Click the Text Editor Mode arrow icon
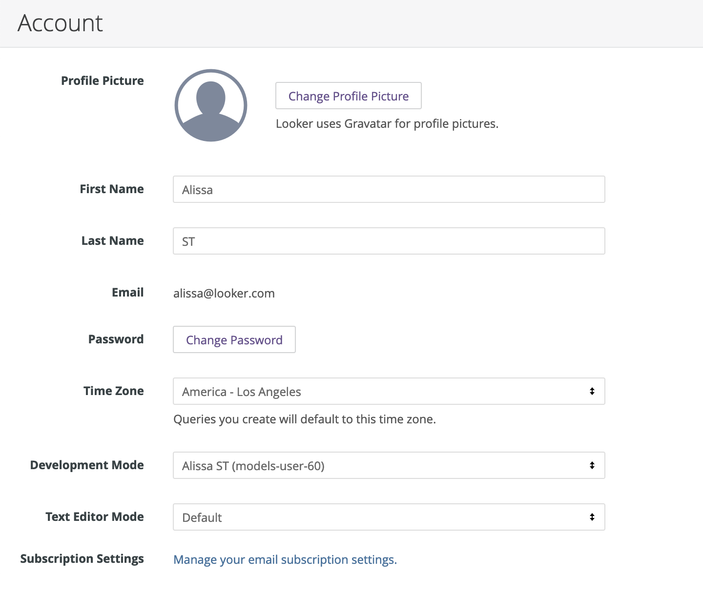This screenshot has height=595, width=703. pos(592,517)
